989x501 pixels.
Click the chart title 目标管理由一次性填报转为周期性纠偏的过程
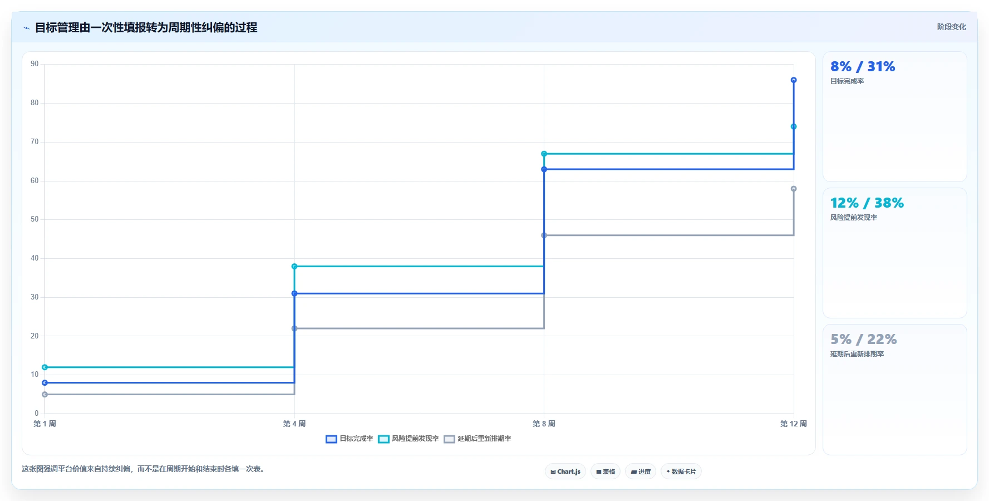tap(146, 28)
